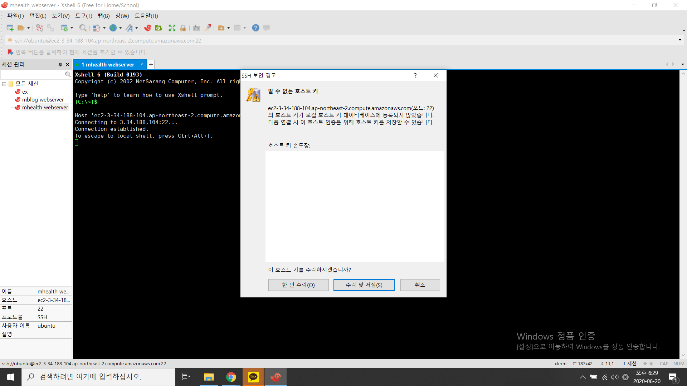Click the keyboard mapping toolbar icon

(x=196, y=28)
